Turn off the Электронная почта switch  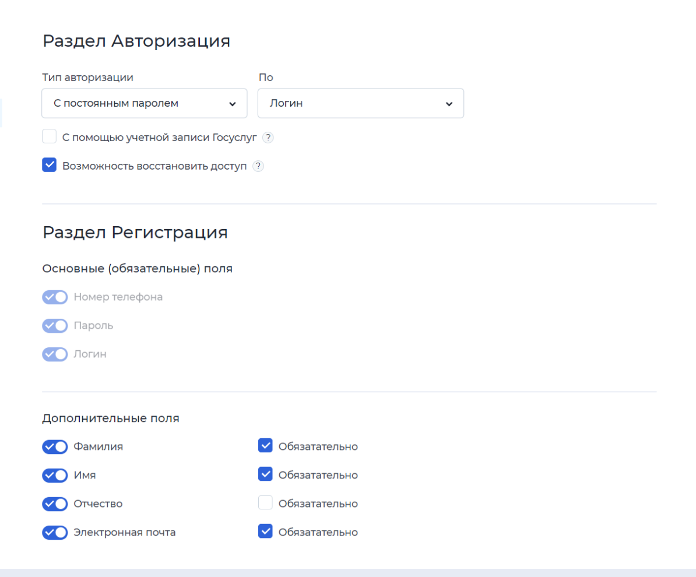click(55, 532)
